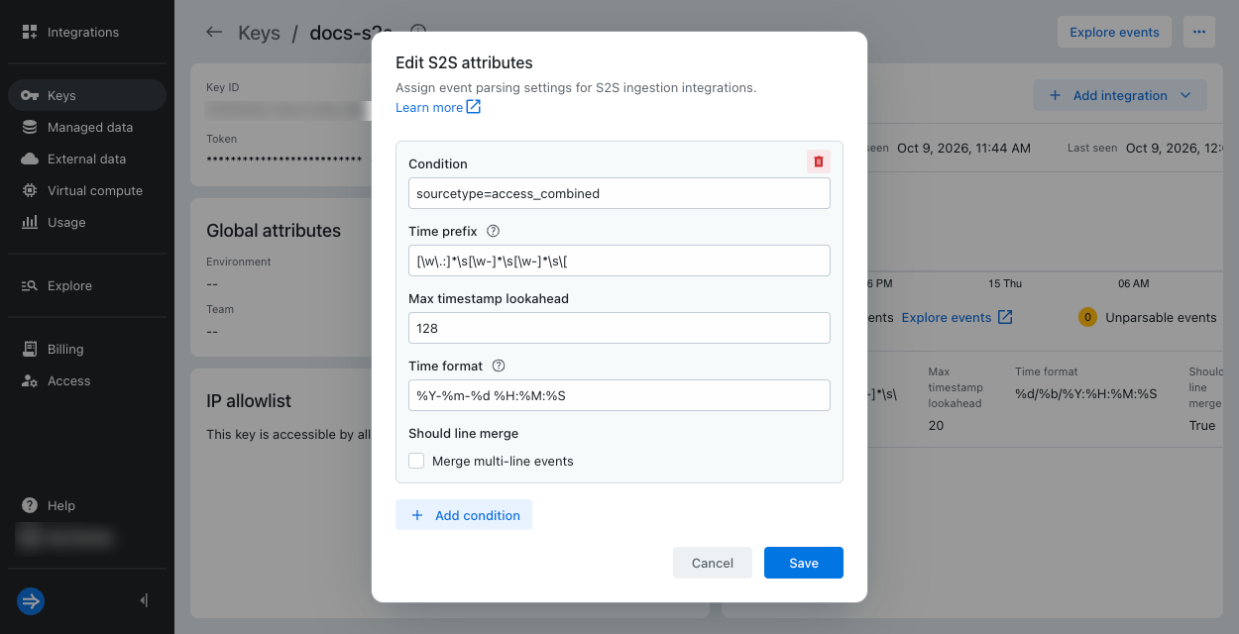Focus the Condition input field
Image resolution: width=1239 pixels, height=634 pixels.
click(x=619, y=193)
